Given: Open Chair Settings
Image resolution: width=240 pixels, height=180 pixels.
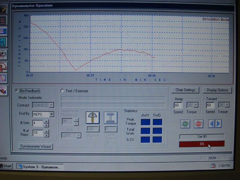Looking at the screenshot, I should (185, 90).
